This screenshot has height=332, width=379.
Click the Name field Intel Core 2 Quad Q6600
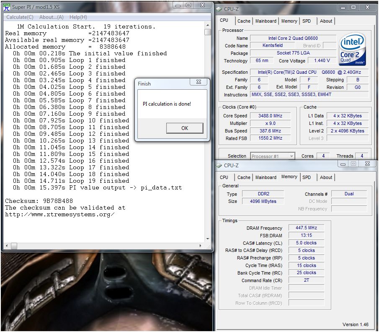click(x=293, y=38)
